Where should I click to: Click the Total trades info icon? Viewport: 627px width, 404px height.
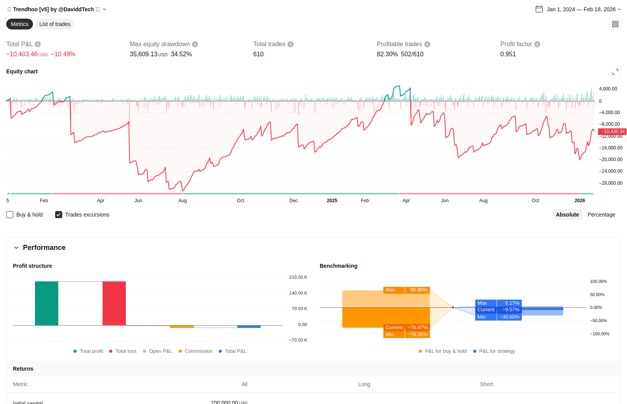click(291, 44)
